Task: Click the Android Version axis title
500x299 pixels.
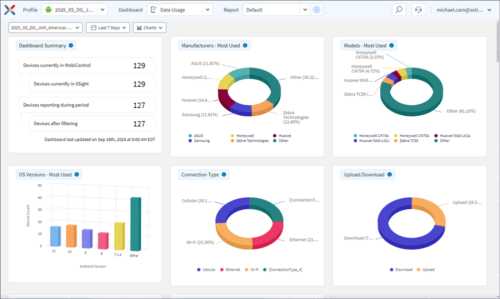Action: (x=93, y=266)
